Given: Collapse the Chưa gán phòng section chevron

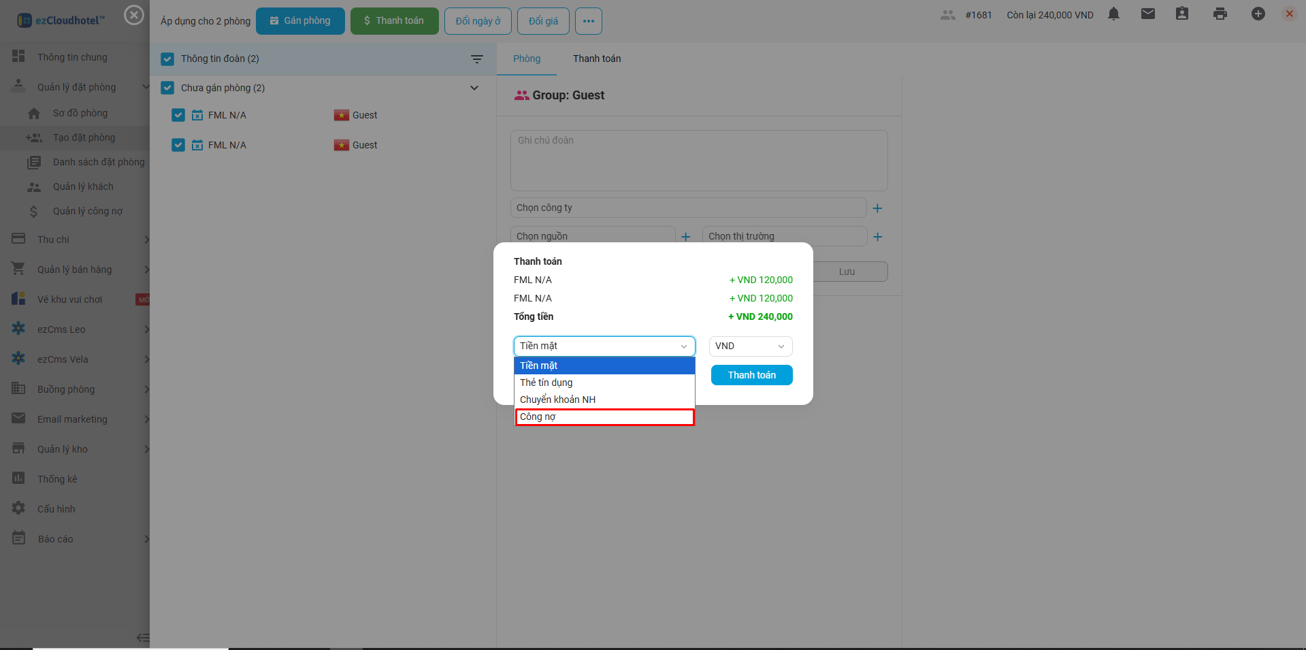Looking at the screenshot, I should click(x=474, y=88).
